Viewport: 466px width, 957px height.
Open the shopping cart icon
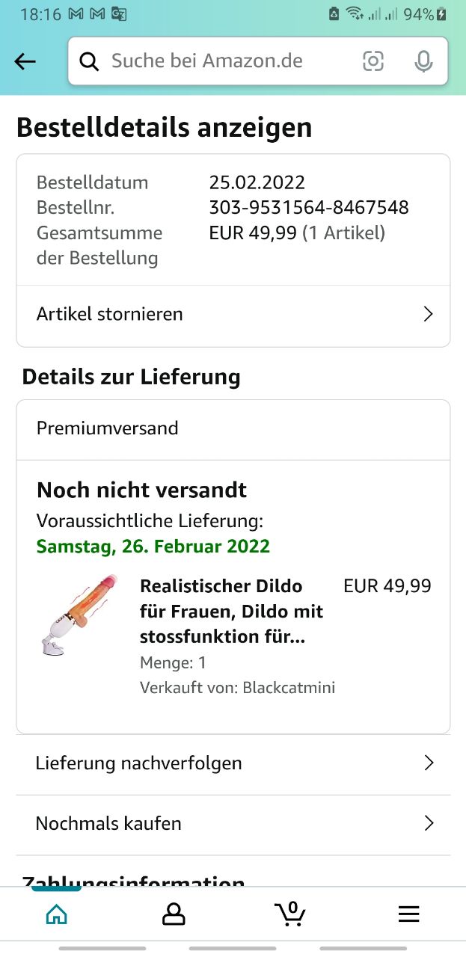(x=290, y=914)
